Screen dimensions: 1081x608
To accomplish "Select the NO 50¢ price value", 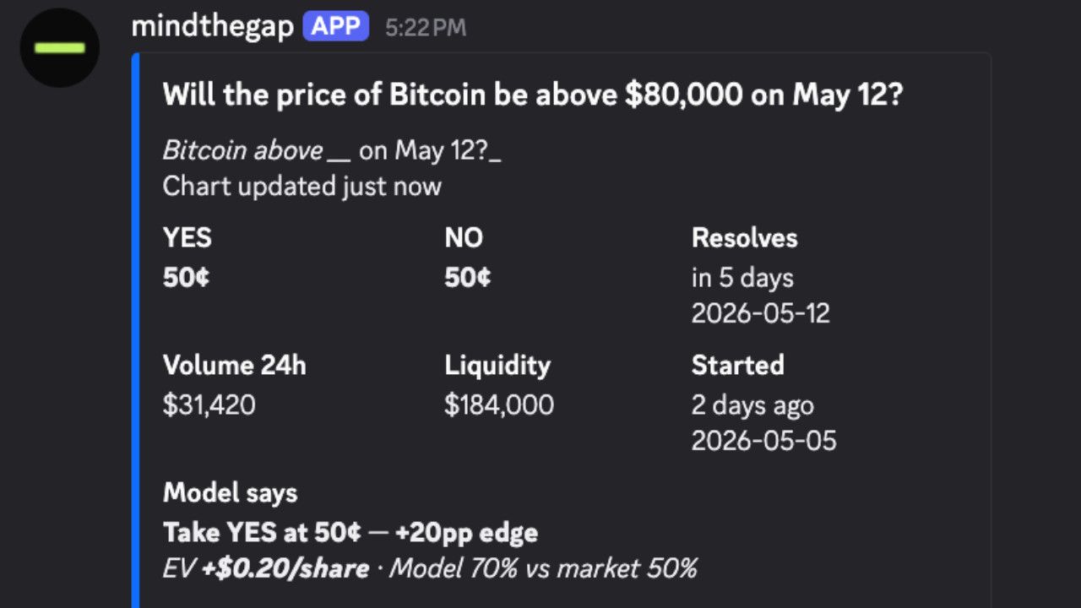I will 468,277.
